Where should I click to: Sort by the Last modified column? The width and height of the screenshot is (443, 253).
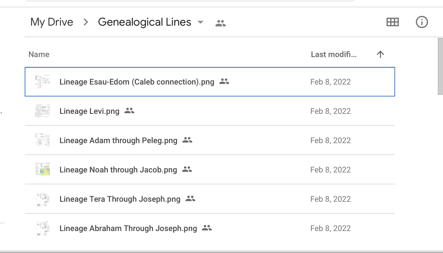point(334,54)
